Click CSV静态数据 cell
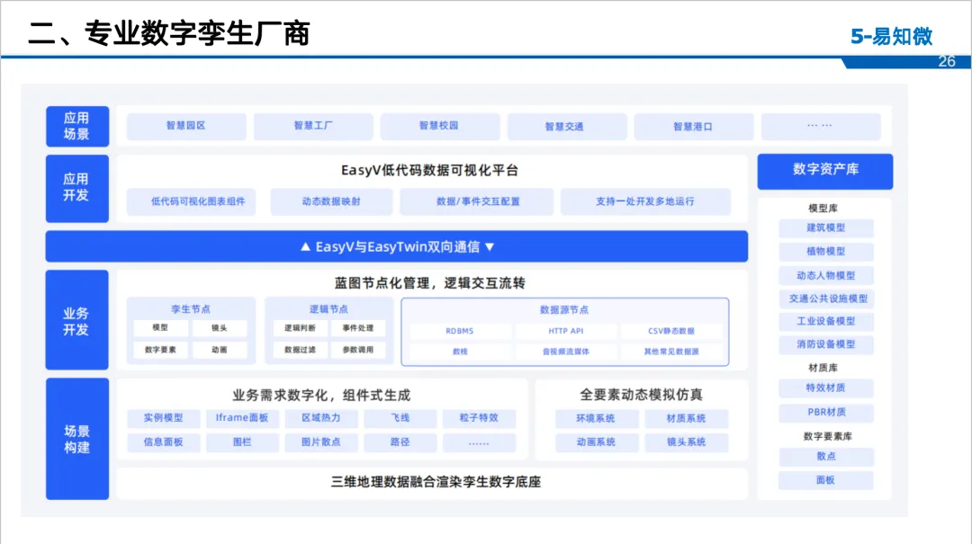The height and width of the screenshot is (544, 972). point(671,331)
